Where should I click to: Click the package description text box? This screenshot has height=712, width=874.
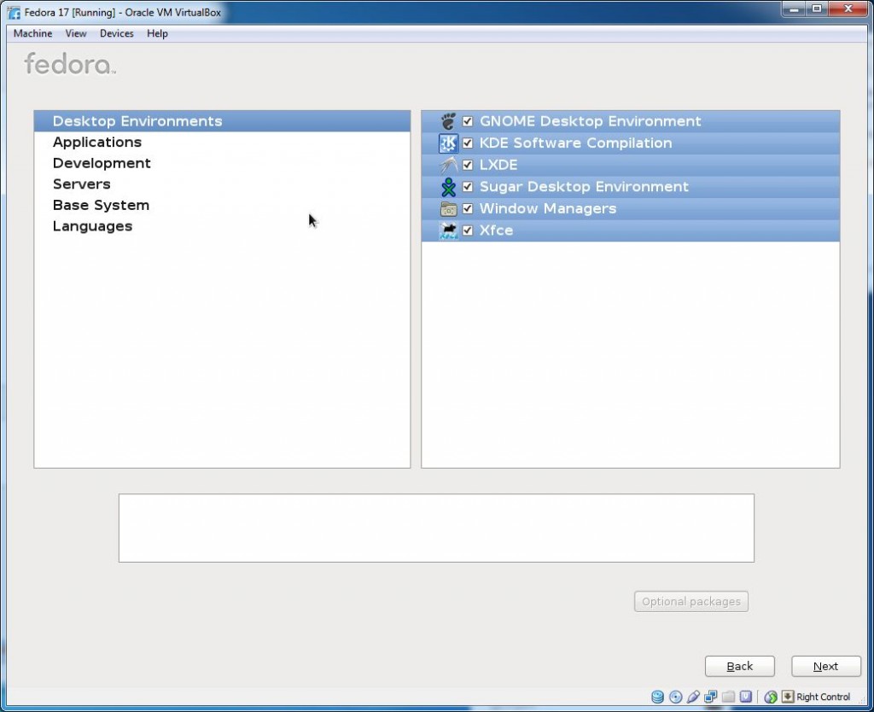[x=436, y=528]
